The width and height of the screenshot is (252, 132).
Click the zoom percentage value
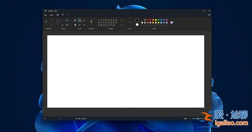click(185, 119)
